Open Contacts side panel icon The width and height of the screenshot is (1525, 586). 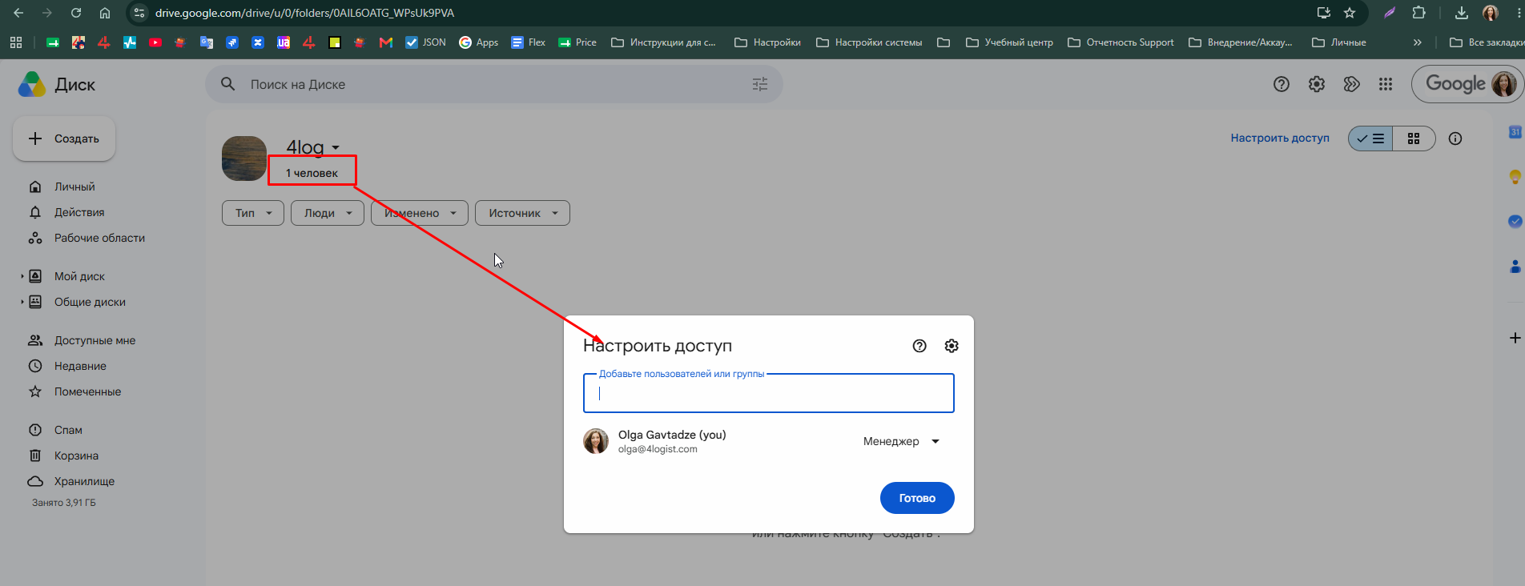tap(1515, 267)
